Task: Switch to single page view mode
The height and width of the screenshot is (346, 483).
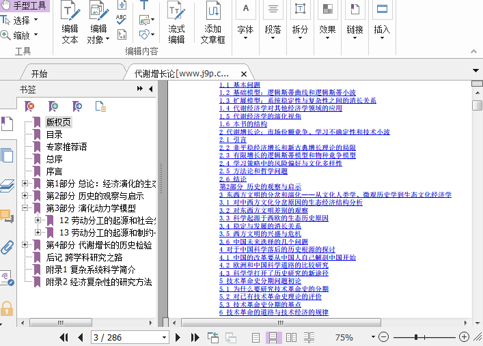Action: pyautogui.click(x=256, y=337)
